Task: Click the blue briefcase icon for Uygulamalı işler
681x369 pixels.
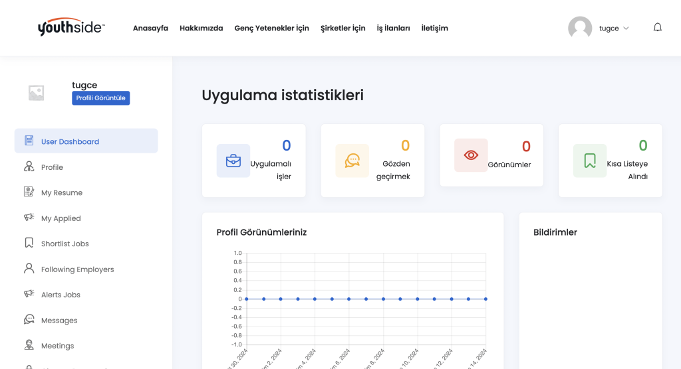Action: pyautogui.click(x=233, y=161)
